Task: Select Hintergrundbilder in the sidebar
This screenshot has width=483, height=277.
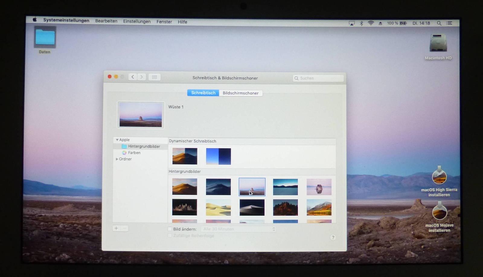Action: (144, 146)
